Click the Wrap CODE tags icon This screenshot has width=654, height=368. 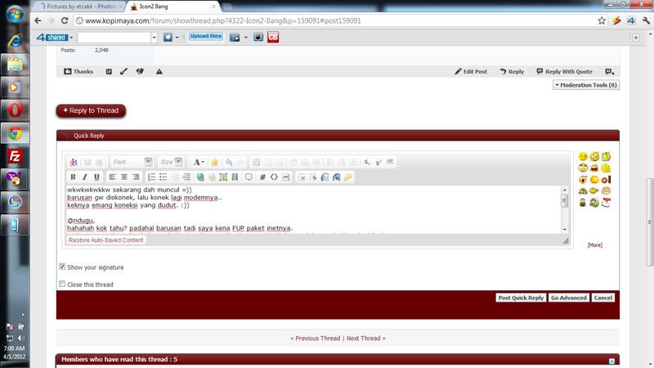coord(262,177)
